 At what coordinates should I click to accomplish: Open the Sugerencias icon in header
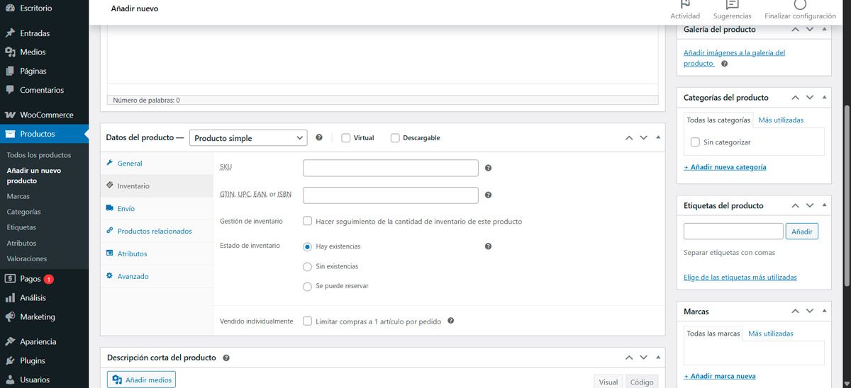pos(733,4)
